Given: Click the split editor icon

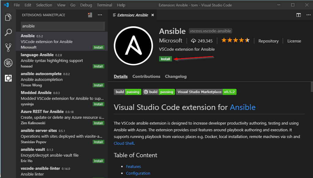Looking at the screenshot, I should (x=298, y=15).
